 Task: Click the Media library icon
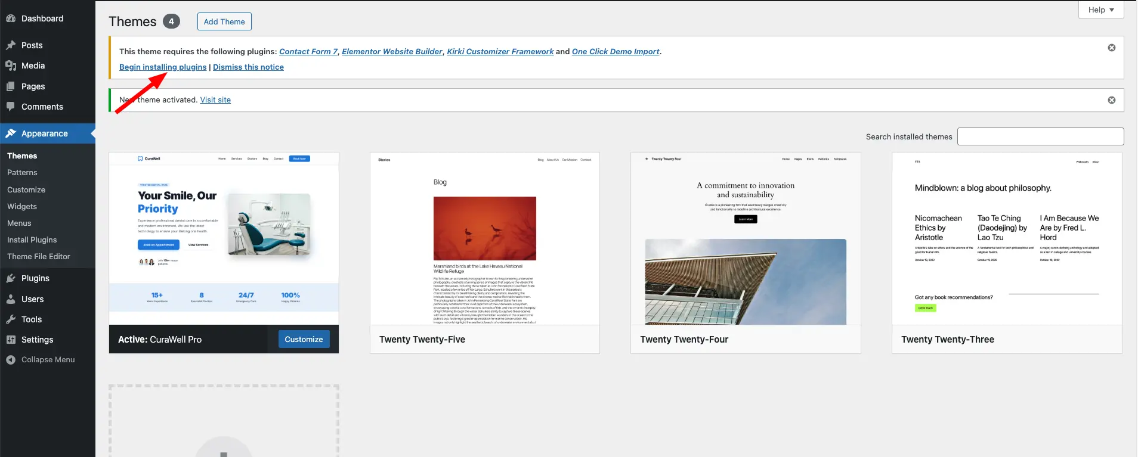(x=11, y=66)
